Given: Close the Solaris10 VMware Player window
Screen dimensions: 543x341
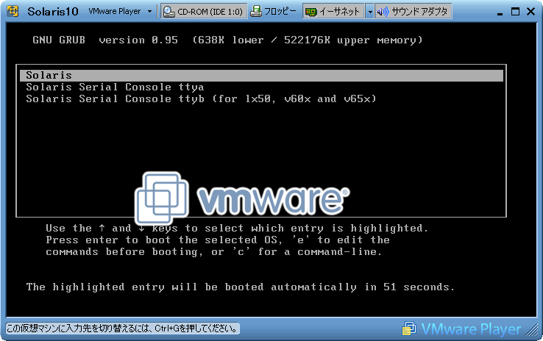Looking at the screenshot, I should [x=531, y=12].
